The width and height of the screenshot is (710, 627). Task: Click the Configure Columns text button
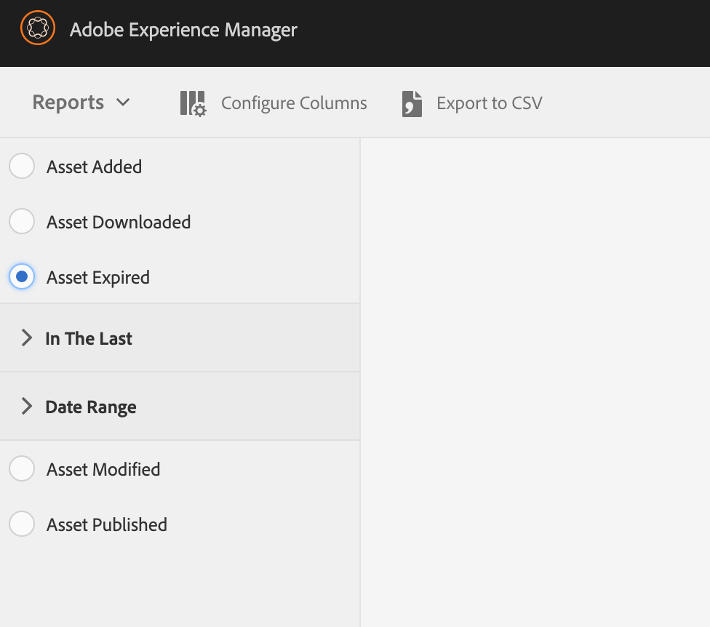coord(294,103)
